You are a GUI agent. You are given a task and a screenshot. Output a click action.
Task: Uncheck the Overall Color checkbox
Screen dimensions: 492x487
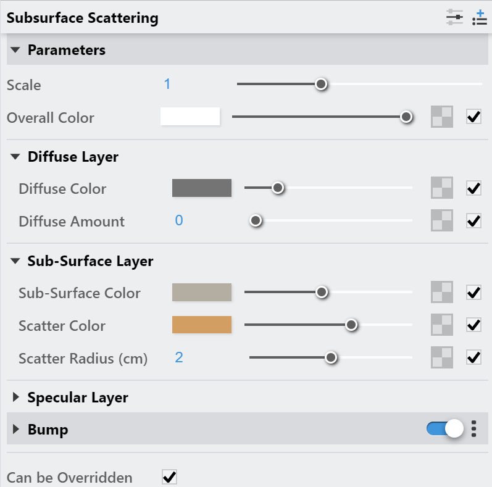coord(474,117)
